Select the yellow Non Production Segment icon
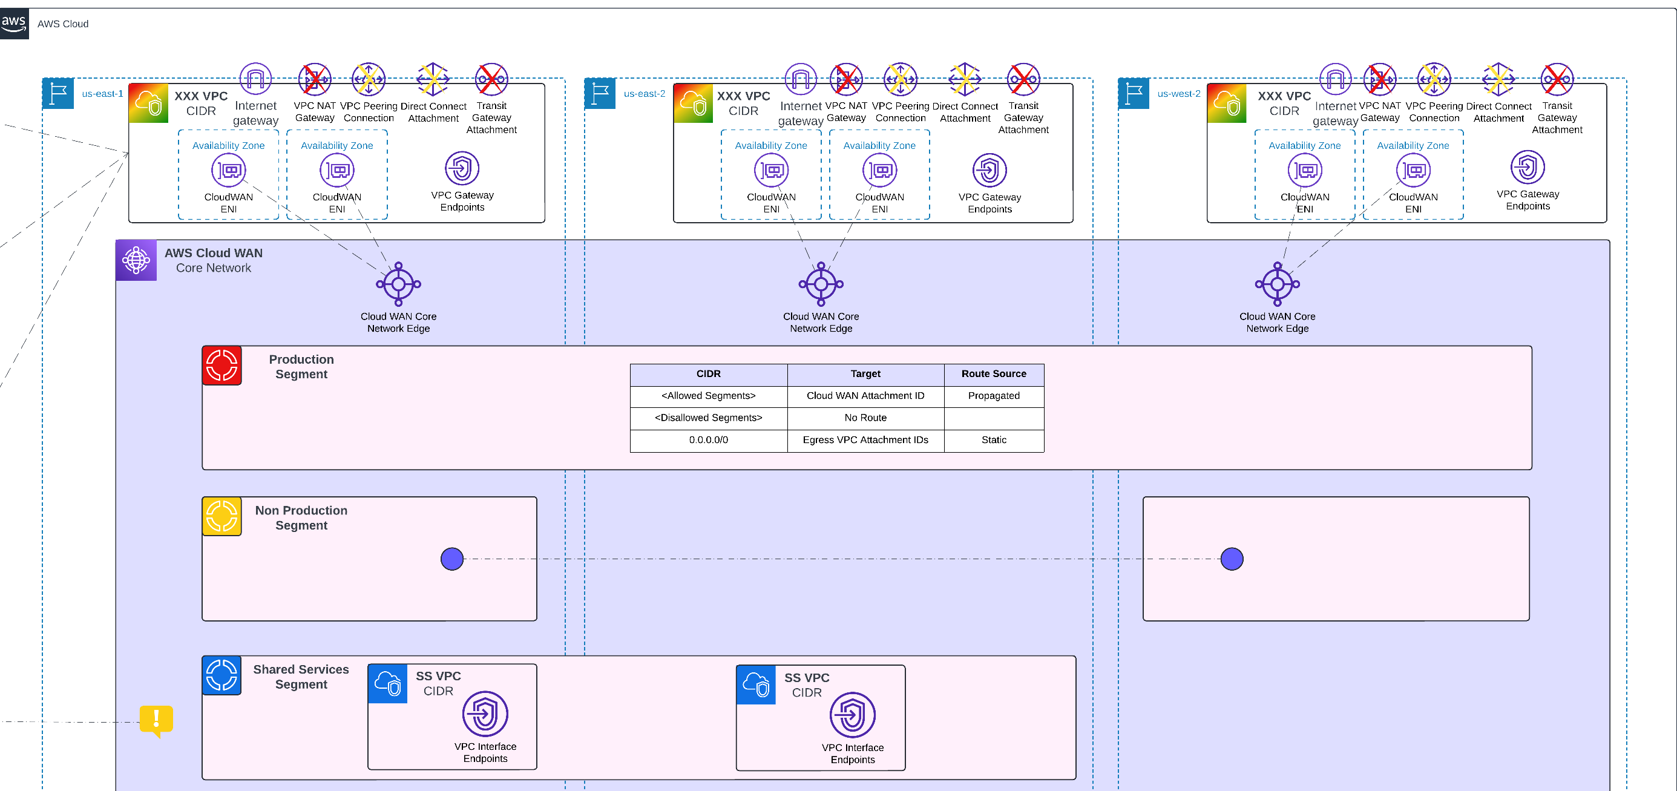 pyautogui.click(x=222, y=516)
